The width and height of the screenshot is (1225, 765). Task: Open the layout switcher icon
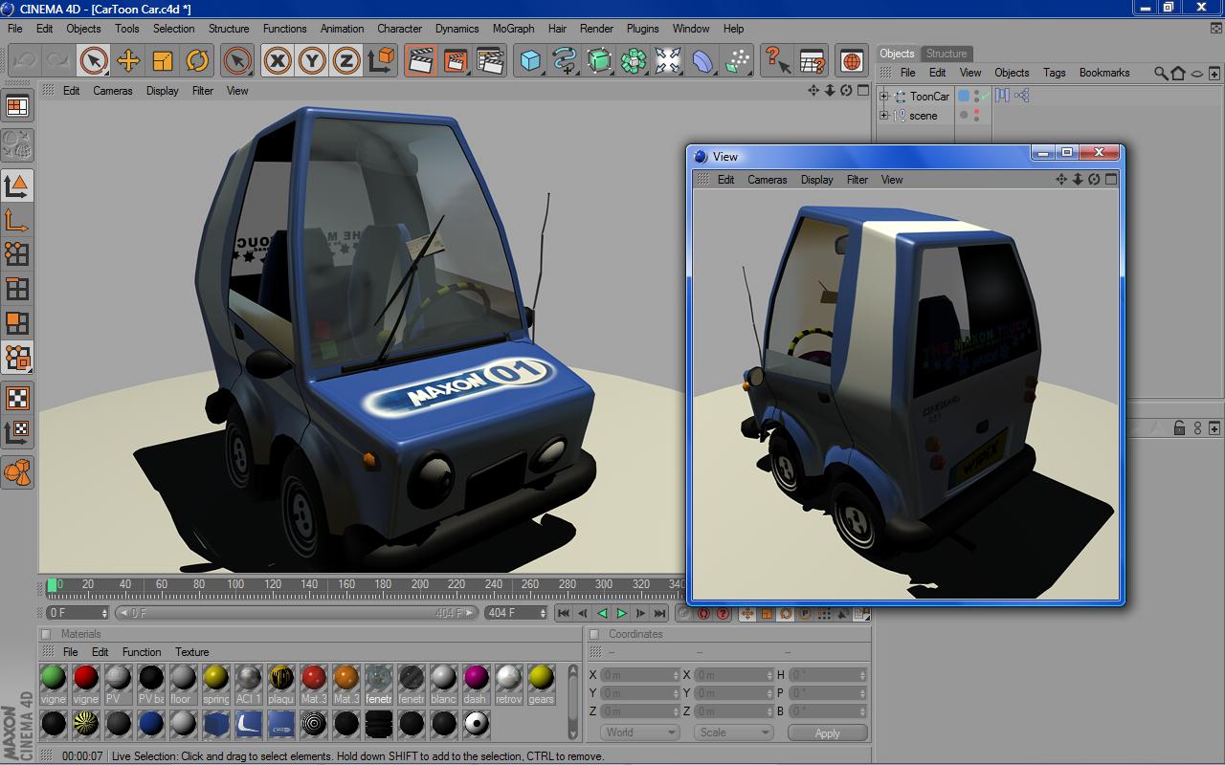point(17,107)
